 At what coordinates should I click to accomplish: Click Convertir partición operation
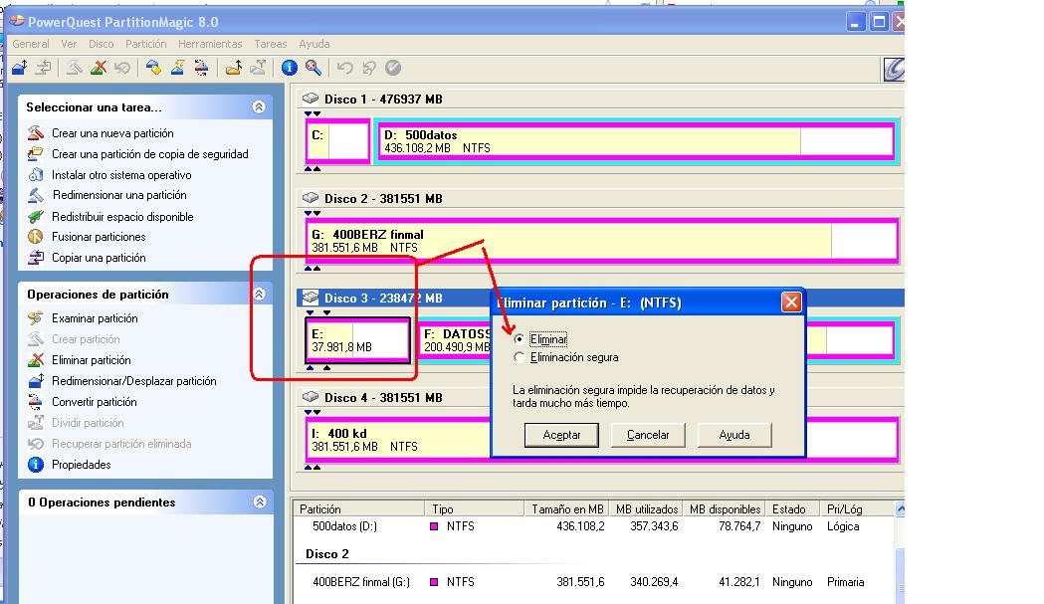click(94, 402)
